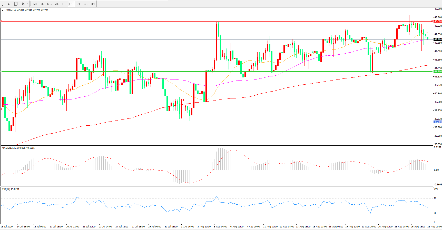The height and width of the screenshot is (230, 442).
Task: Click the Arrows objects tool icon
Action: pos(23,4)
